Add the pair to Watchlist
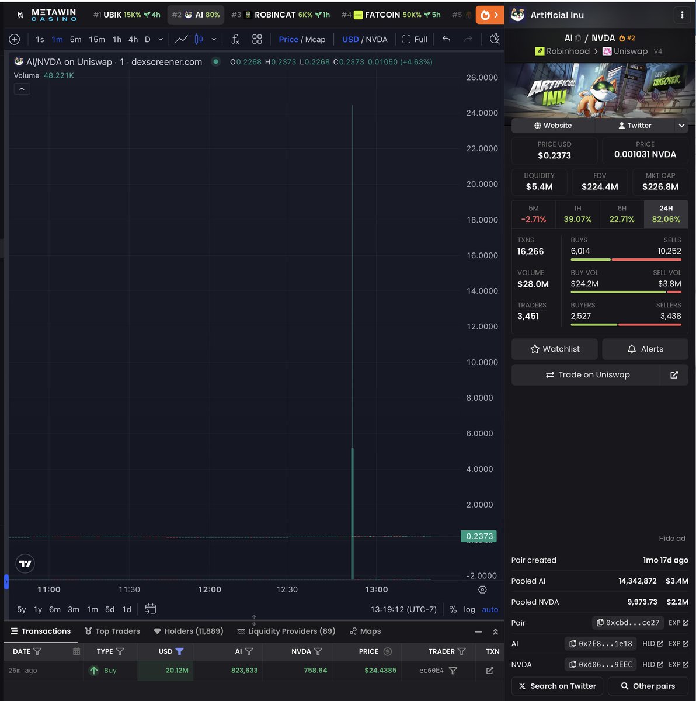 tap(555, 349)
